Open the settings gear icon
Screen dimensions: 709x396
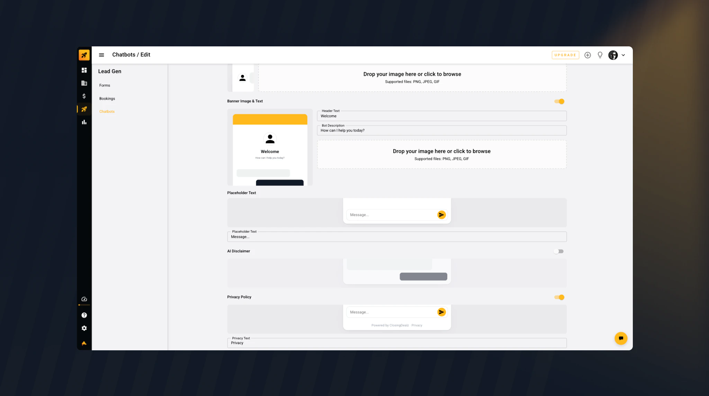click(84, 328)
